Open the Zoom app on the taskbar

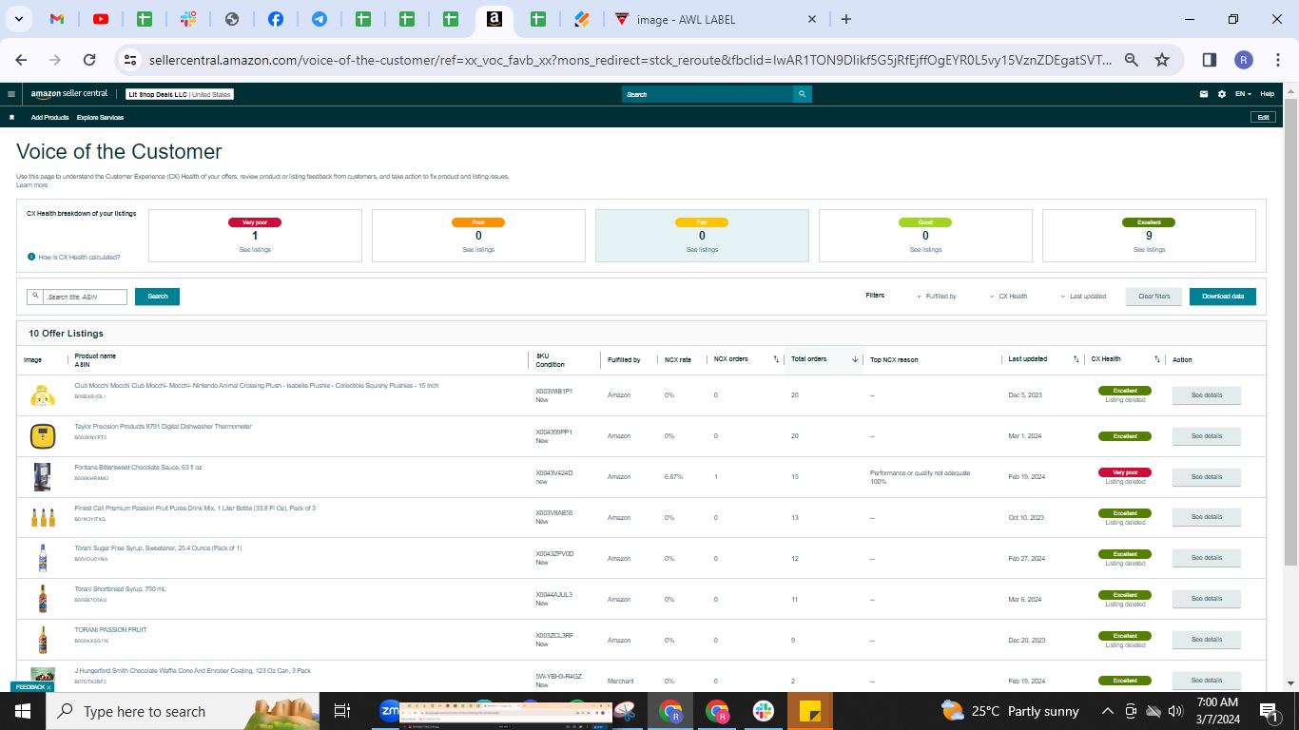click(x=389, y=711)
